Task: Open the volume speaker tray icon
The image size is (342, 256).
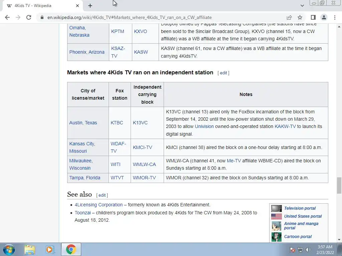Action: tap(308, 250)
